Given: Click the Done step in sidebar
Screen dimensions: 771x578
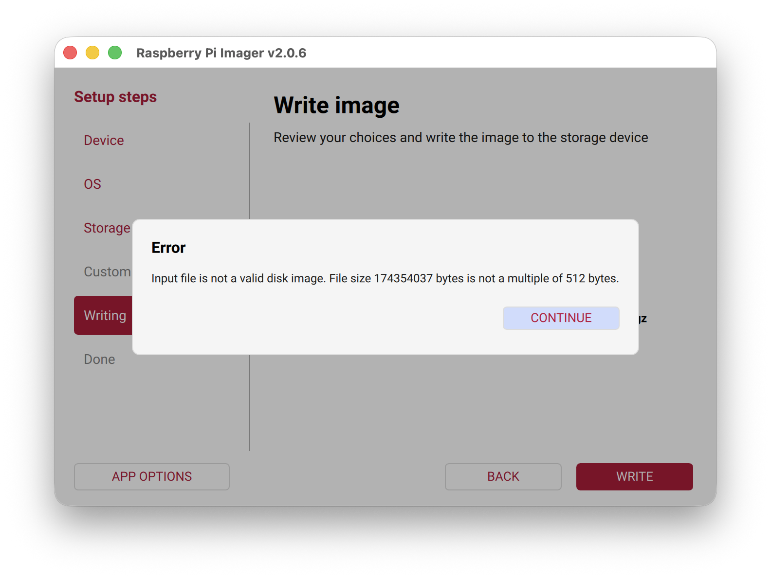Looking at the screenshot, I should click(99, 359).
